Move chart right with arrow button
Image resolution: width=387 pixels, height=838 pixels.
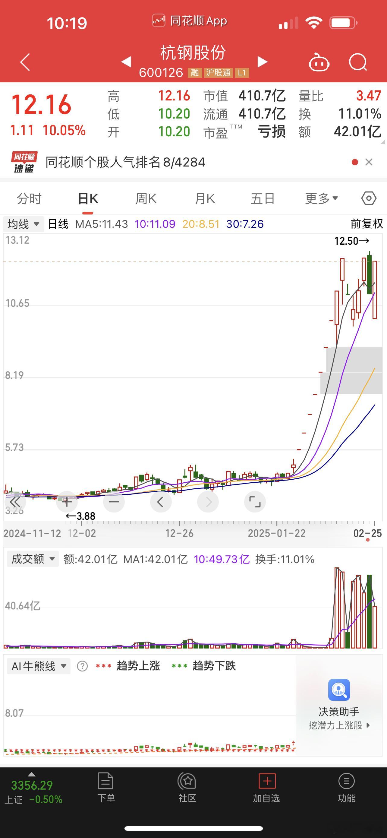tap(208, 502)
